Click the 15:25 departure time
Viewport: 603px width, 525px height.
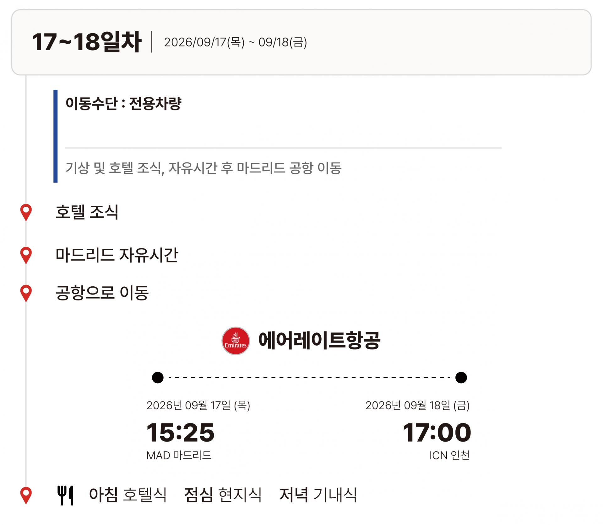(x=181, y=432)
